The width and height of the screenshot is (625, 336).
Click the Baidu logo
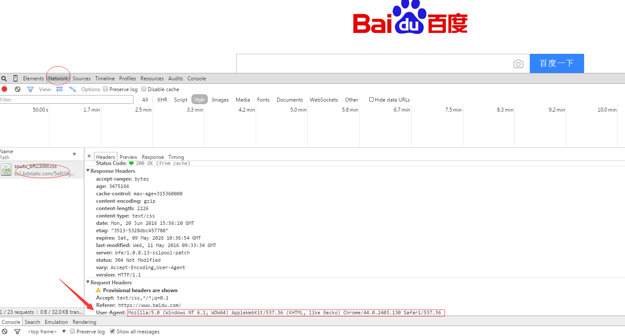coord(410,18)
